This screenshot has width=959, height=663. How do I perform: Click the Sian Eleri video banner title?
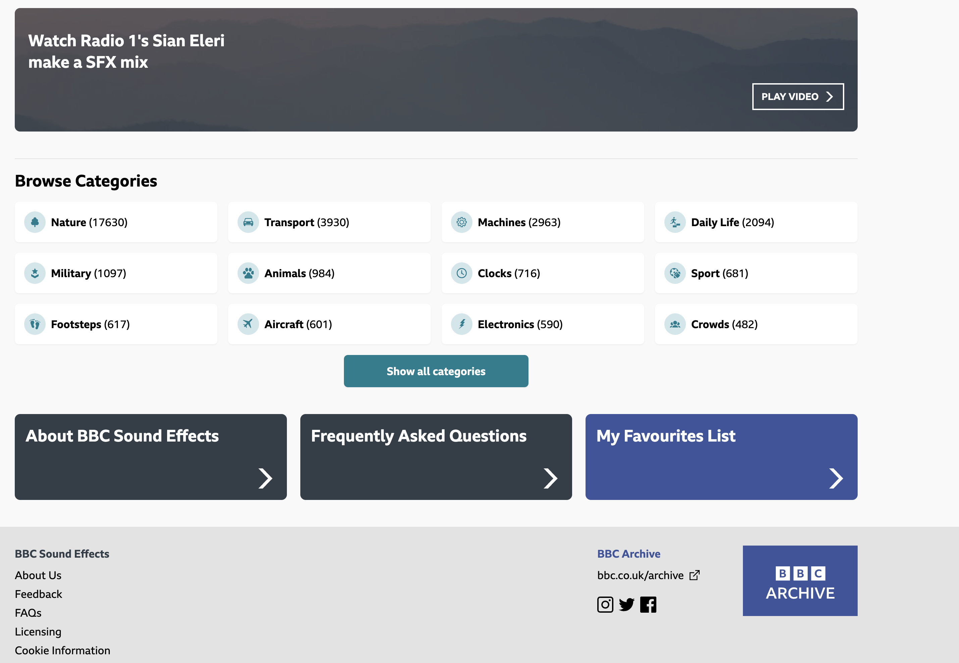126,52
